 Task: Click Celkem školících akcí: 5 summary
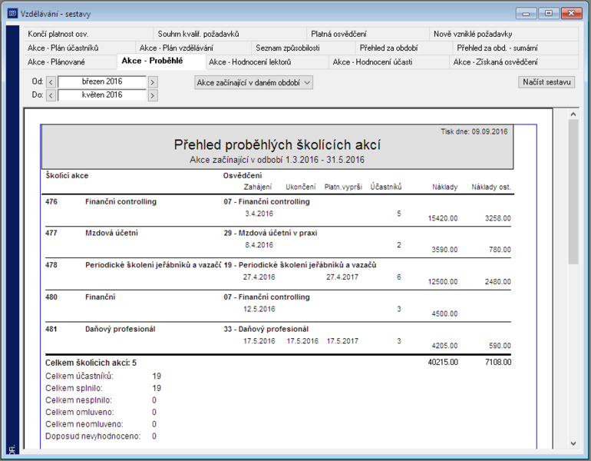[x=91, y=363]
